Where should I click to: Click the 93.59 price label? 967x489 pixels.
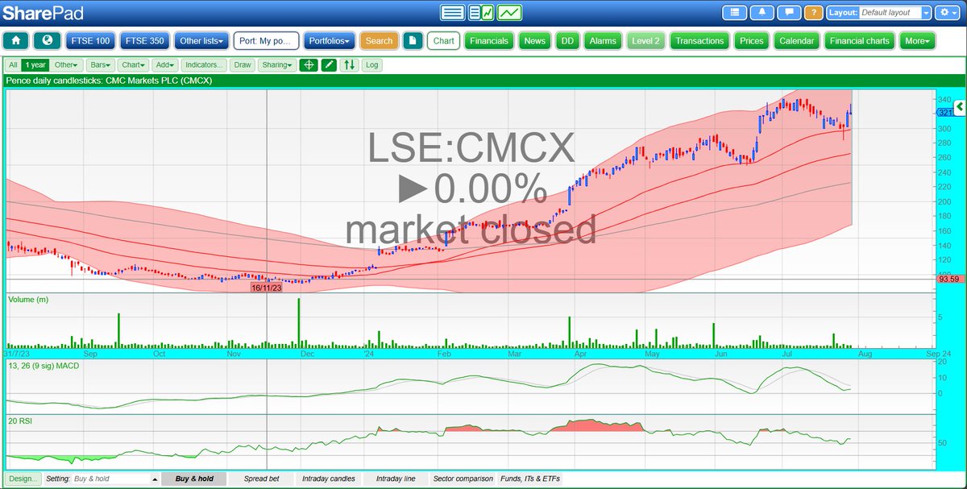tap(948, 280)
